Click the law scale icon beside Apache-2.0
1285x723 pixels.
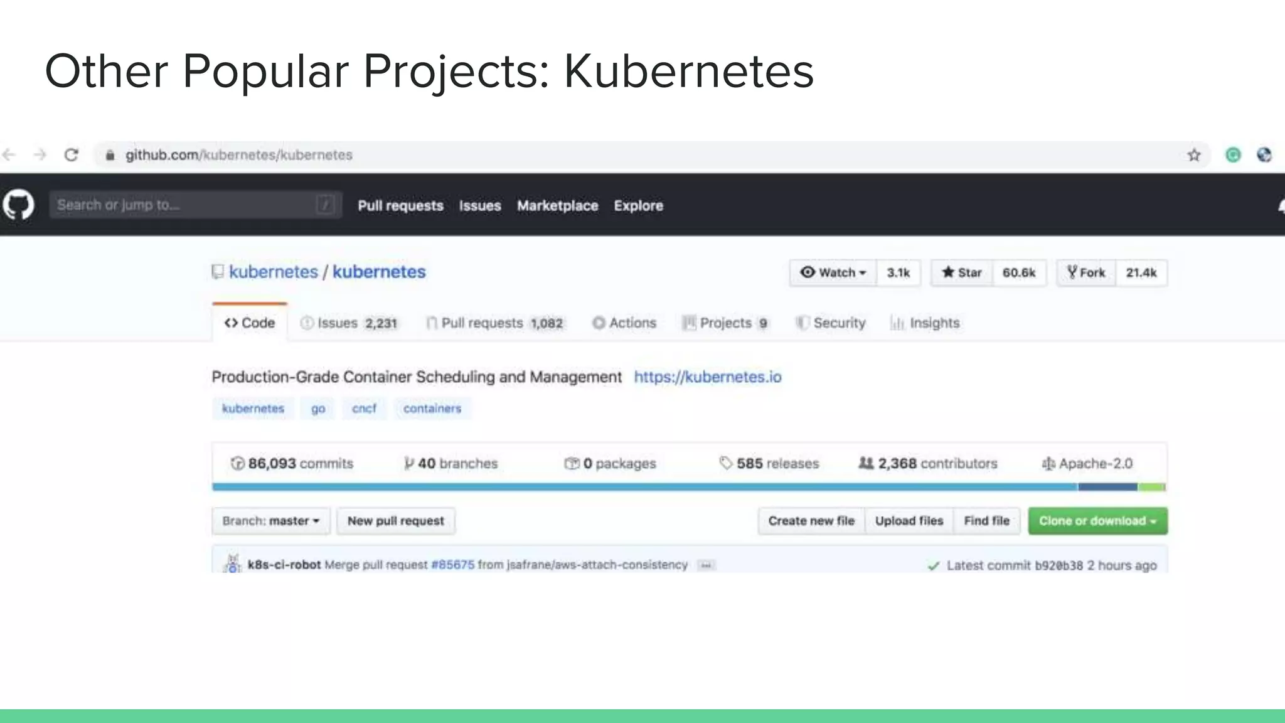pos(1048,463)
